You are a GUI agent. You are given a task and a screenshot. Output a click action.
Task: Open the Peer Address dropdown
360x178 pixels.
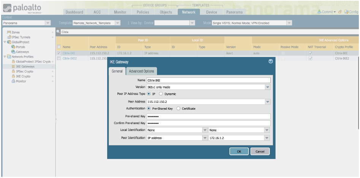(x=268, y=102)
